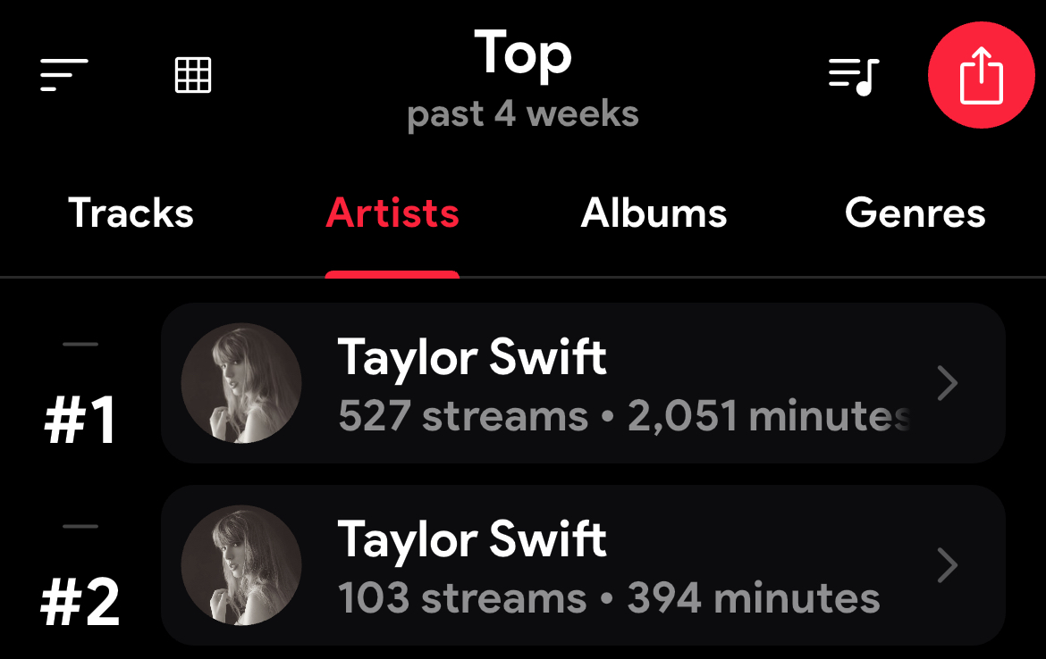Click the '103 streams • 394 minutes' text
Viewport: 1046px width, 659px height.
click(609, 598)
